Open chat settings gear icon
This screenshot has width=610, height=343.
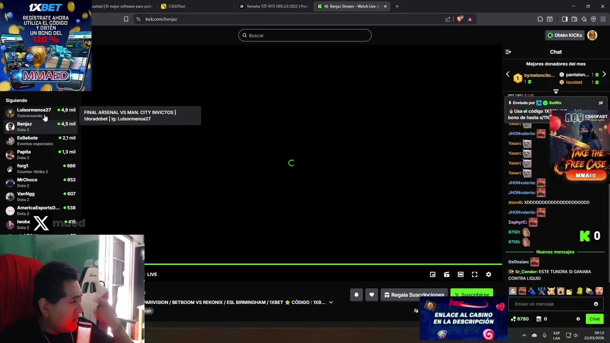point(578,319)
